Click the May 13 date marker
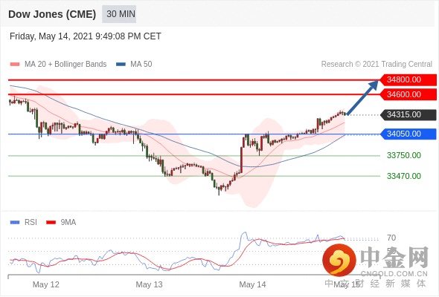 (x=149, y=284)
